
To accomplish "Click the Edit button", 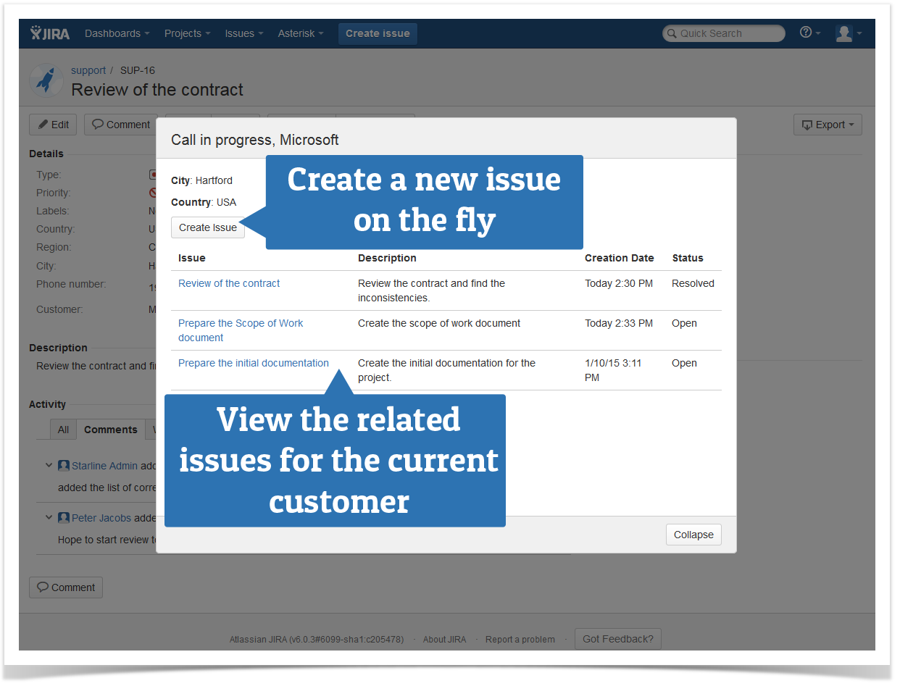I will click(53, 125).
